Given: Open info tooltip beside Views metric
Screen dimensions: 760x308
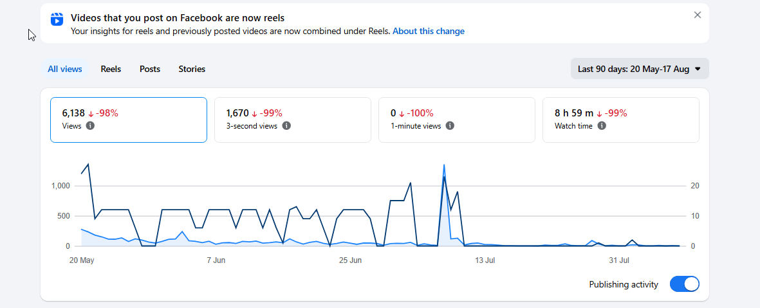Looking at the screenshot, I should click(x=90, y=126).
